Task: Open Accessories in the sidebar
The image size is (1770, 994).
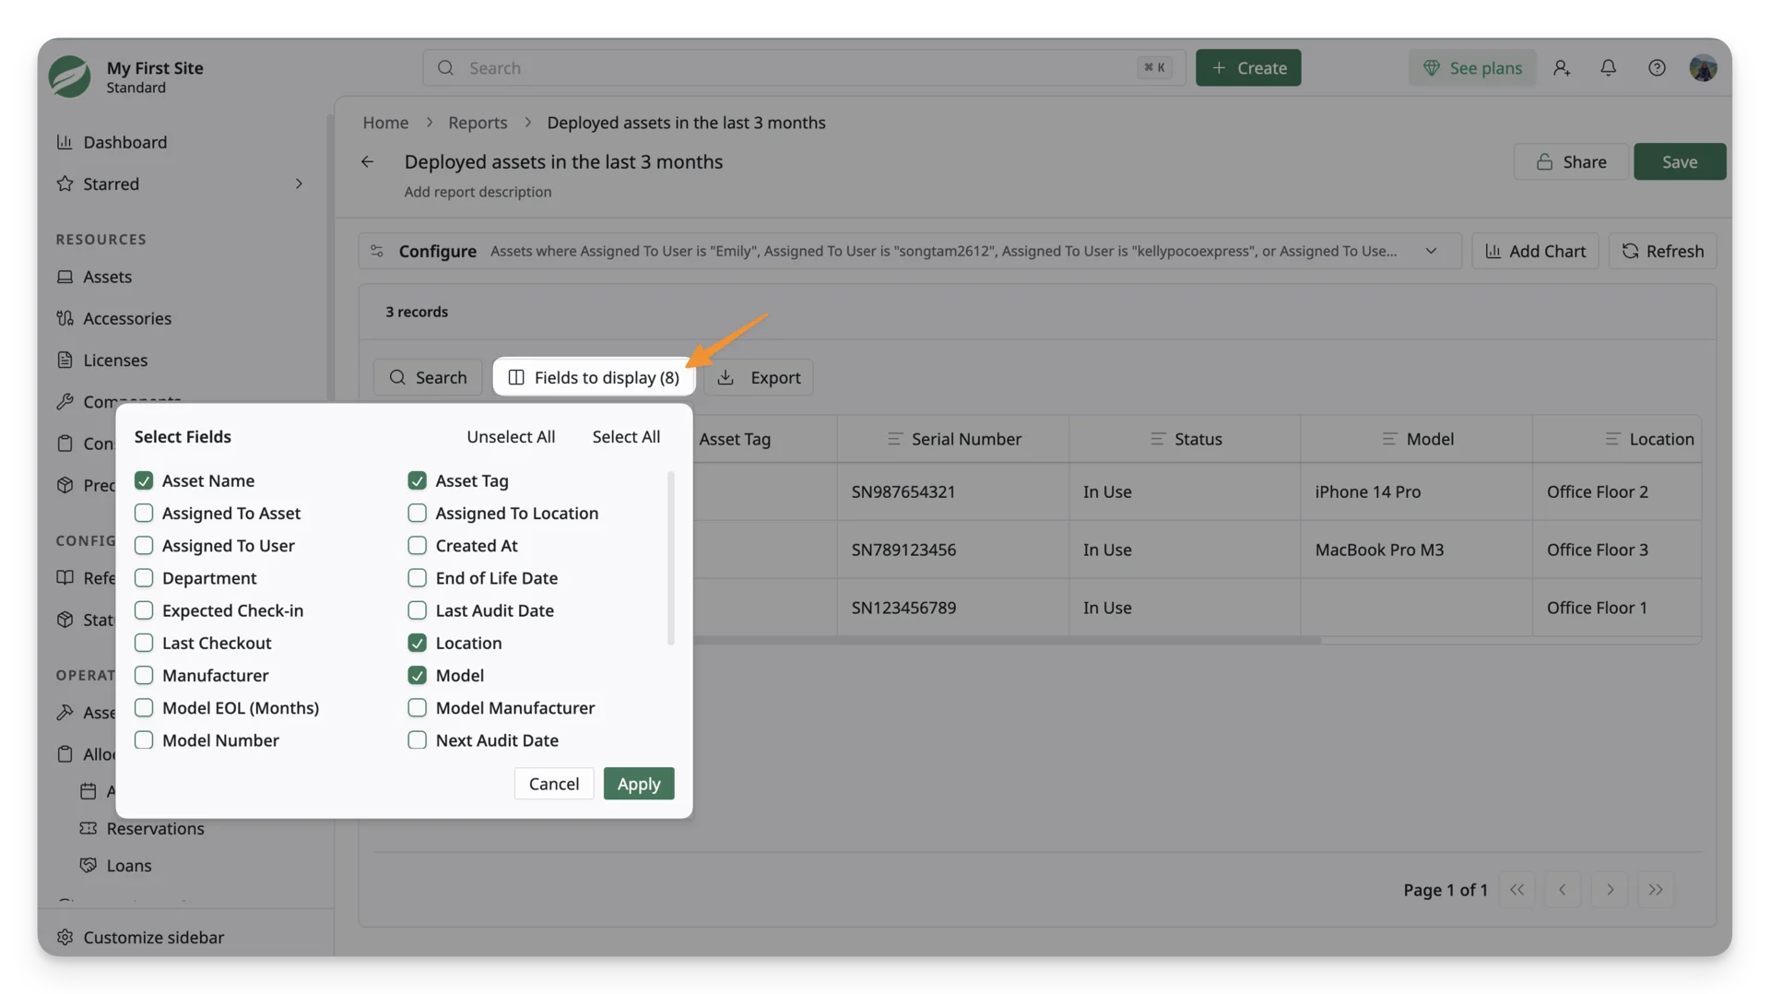Action: (127, 318)
